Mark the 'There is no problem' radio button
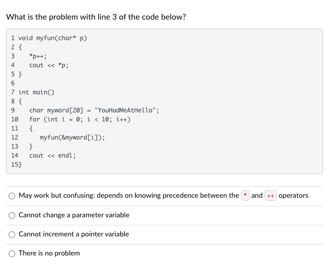 [12, 253]
